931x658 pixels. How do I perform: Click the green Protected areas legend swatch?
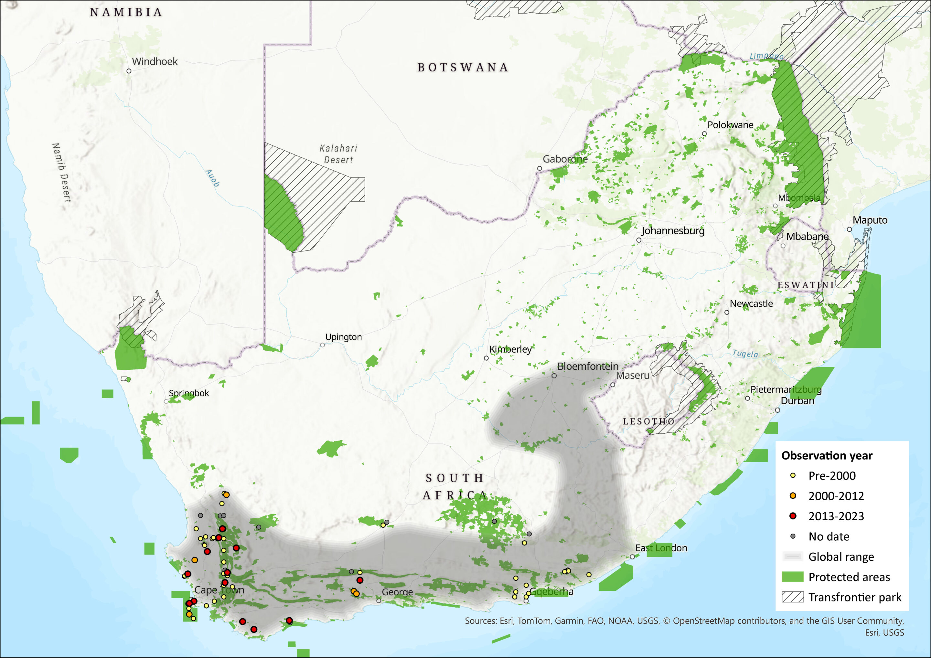point(792,577)
